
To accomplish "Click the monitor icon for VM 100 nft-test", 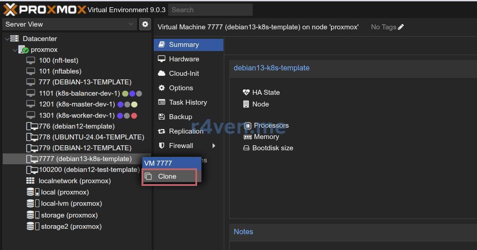I will (31, 60).
